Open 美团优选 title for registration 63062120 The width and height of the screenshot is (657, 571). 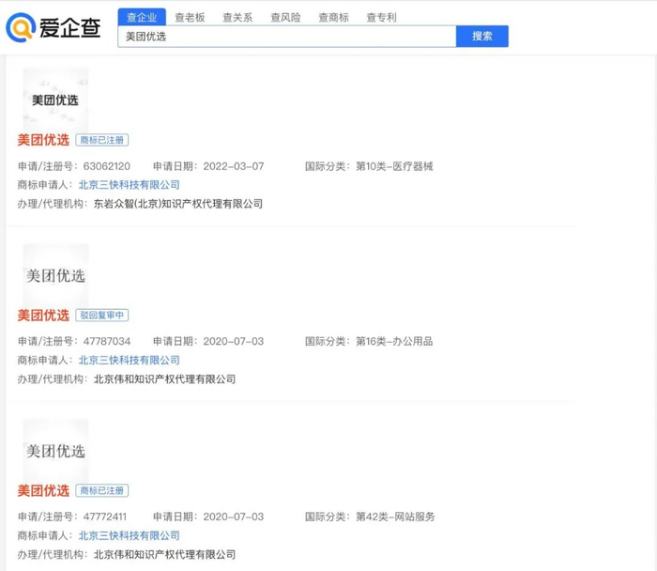click(43, 140)
